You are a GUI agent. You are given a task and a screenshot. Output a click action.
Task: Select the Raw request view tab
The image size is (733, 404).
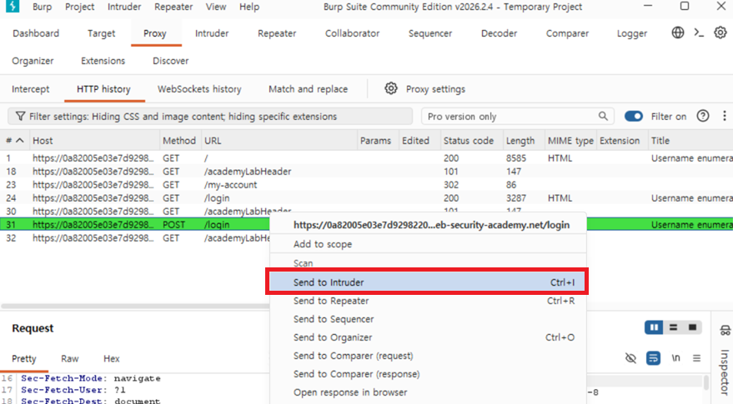pyautogui.click(x=70, y=359)
